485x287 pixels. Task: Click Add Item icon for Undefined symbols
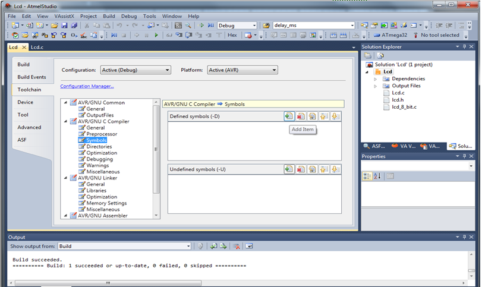coord(289,169)
